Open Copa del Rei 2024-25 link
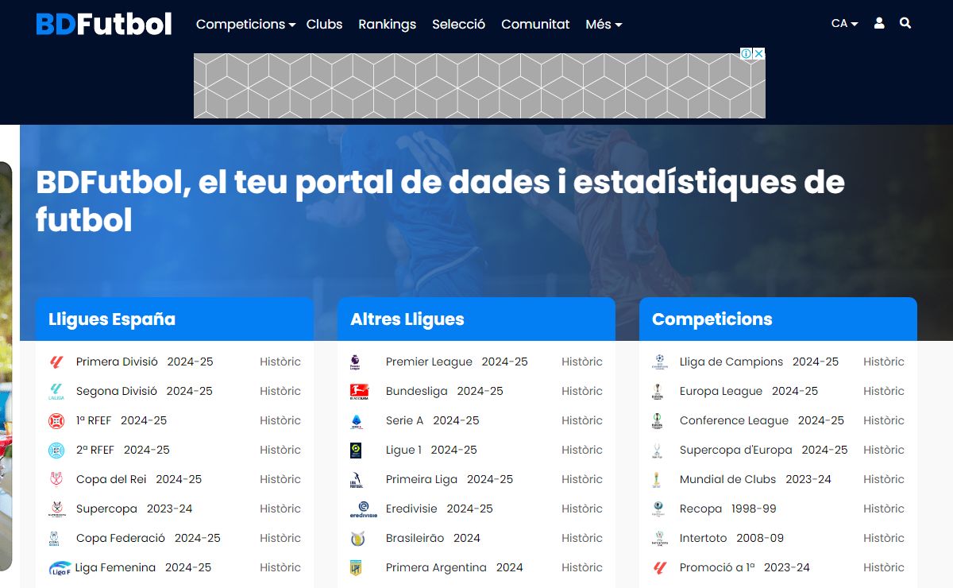Image resolution: width=953 pixels, height=588 pixels. [x=139, y=479]
